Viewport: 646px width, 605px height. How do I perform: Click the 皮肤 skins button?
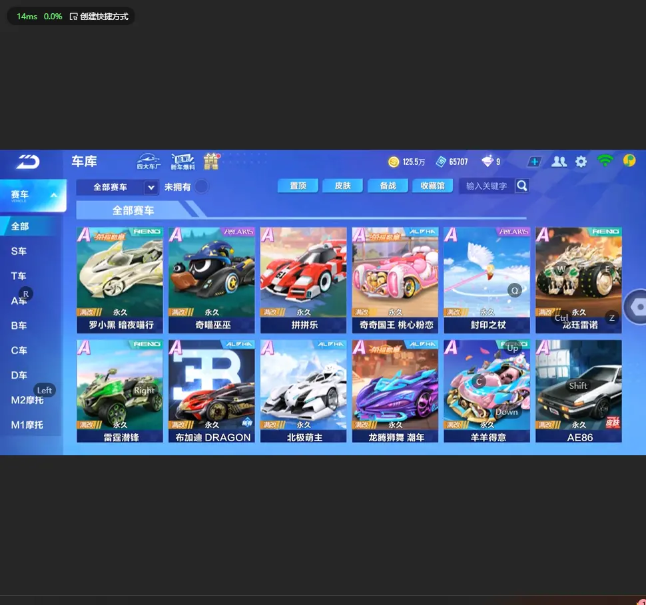pyautogui.click(x=343, y=186)
